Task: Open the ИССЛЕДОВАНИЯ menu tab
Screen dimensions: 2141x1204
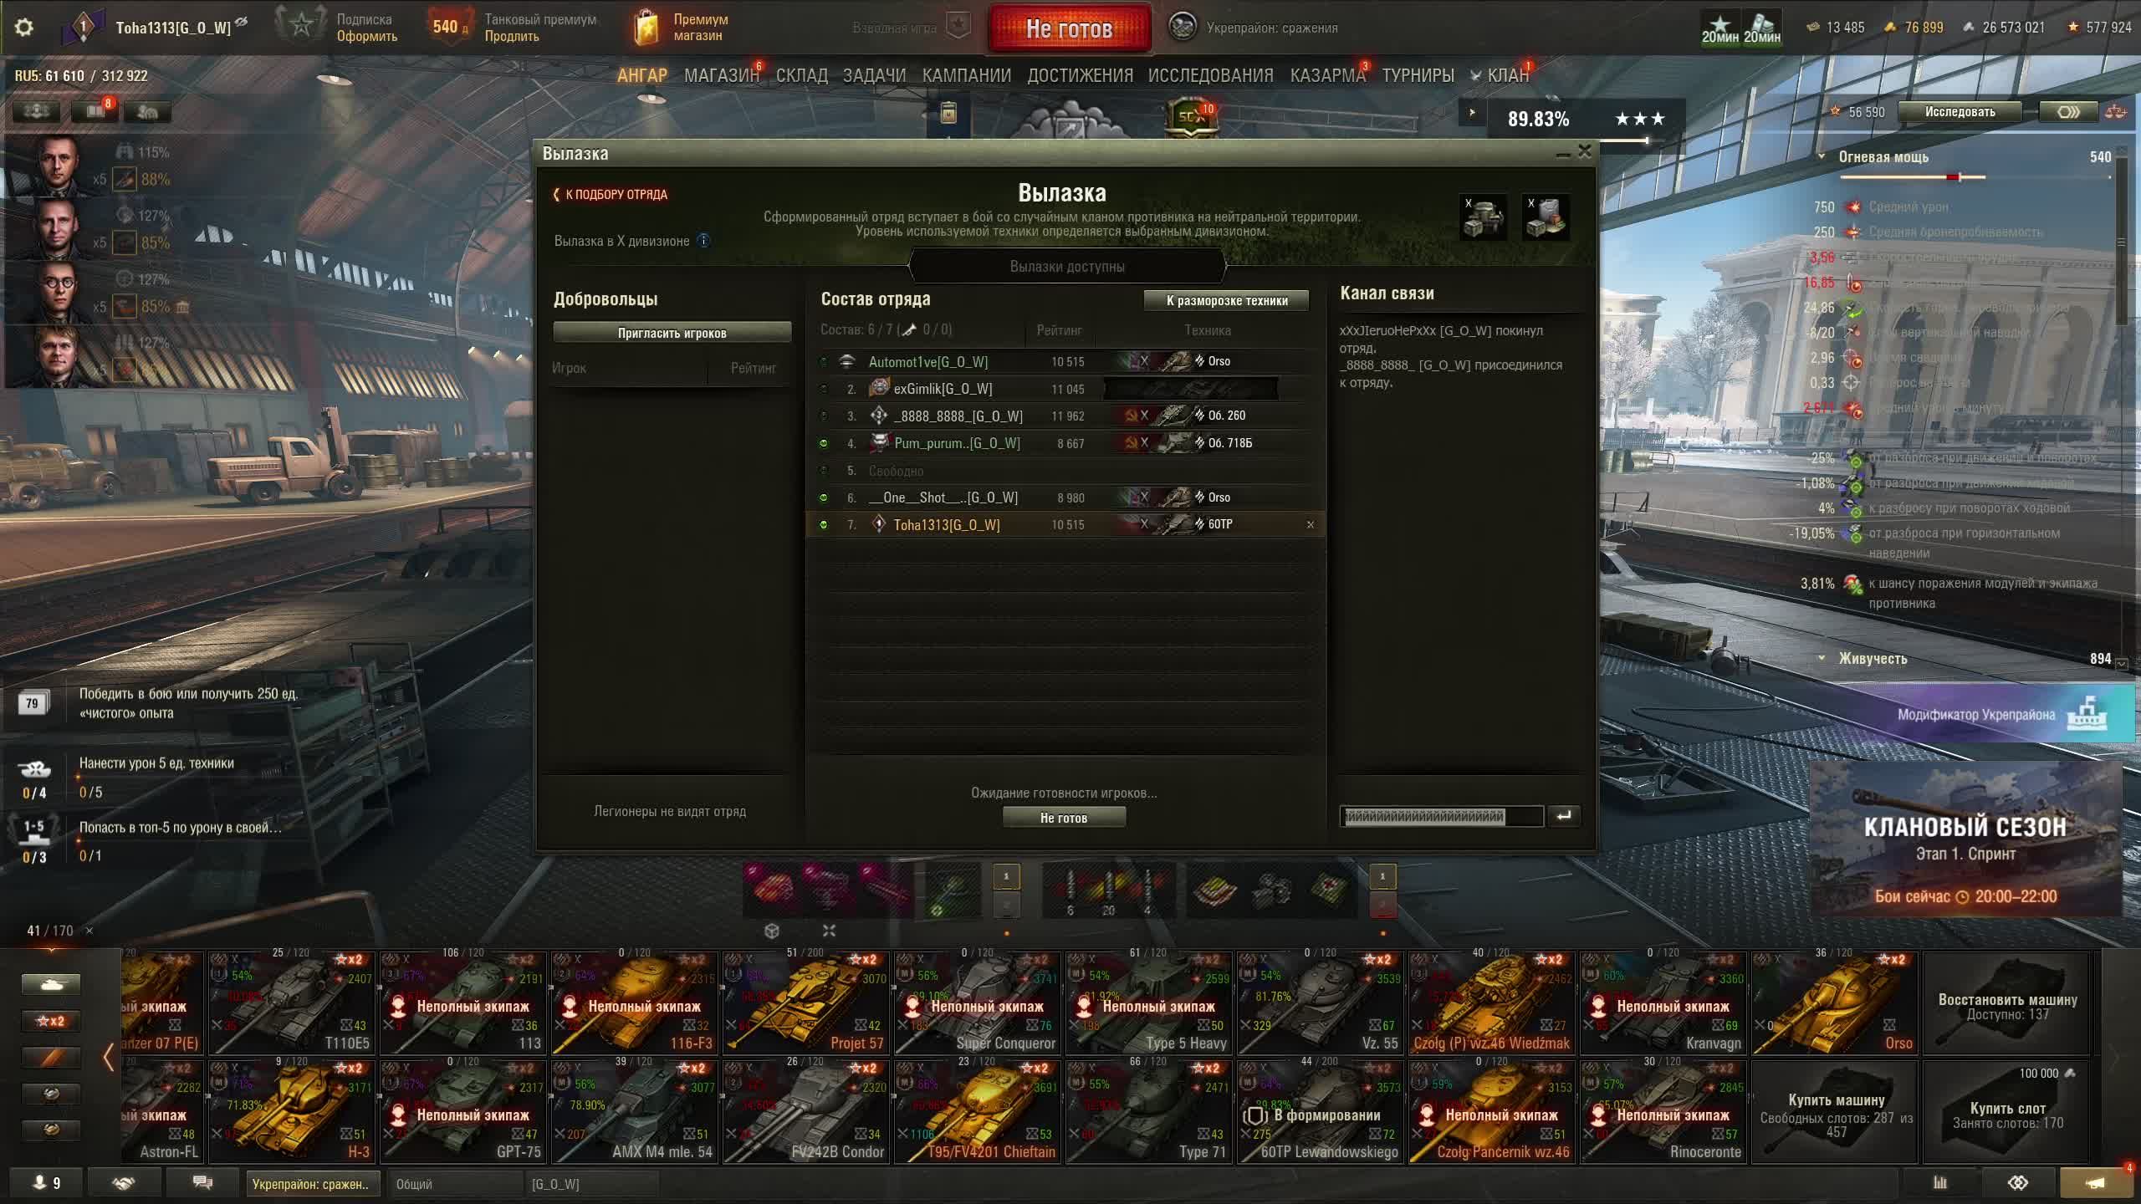Action: point(1210,75)
